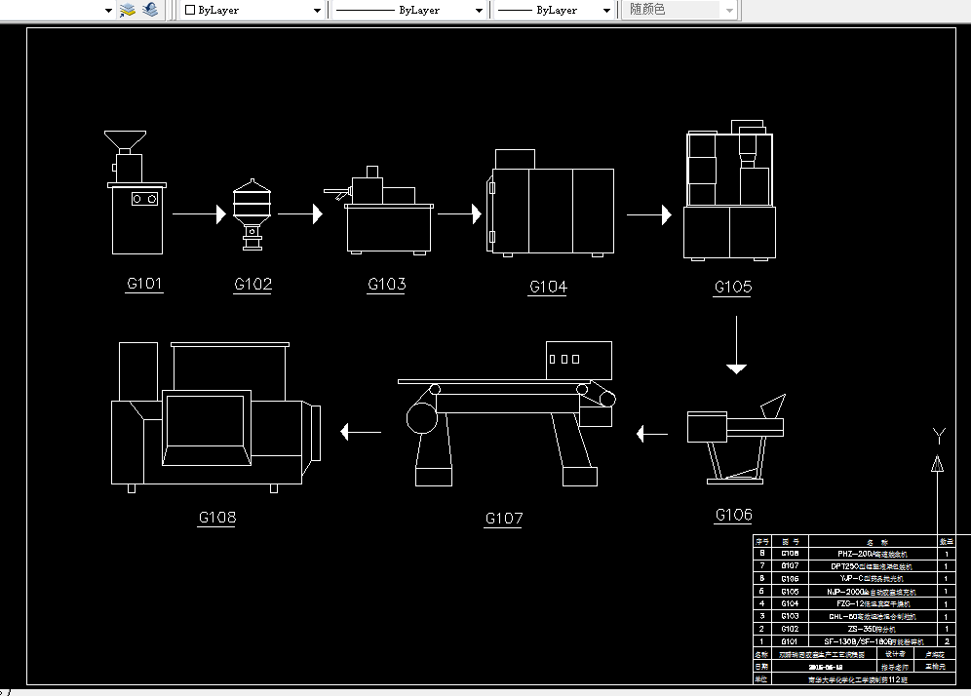Select the flow arrow between G107 and G108
The height and width of the screenshot is (696, 971).
(x=361, y=432)
